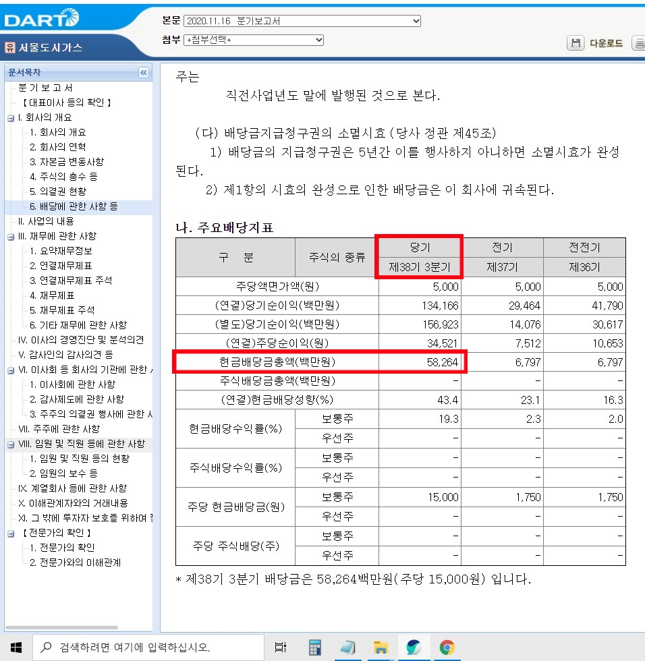Click the floppy disk download icon
This screenshot has width=645, height=661.
(x=577, y=42)
